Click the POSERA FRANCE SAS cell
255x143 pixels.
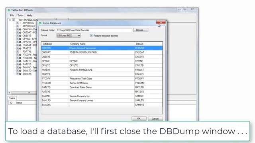tap(102, 70)
